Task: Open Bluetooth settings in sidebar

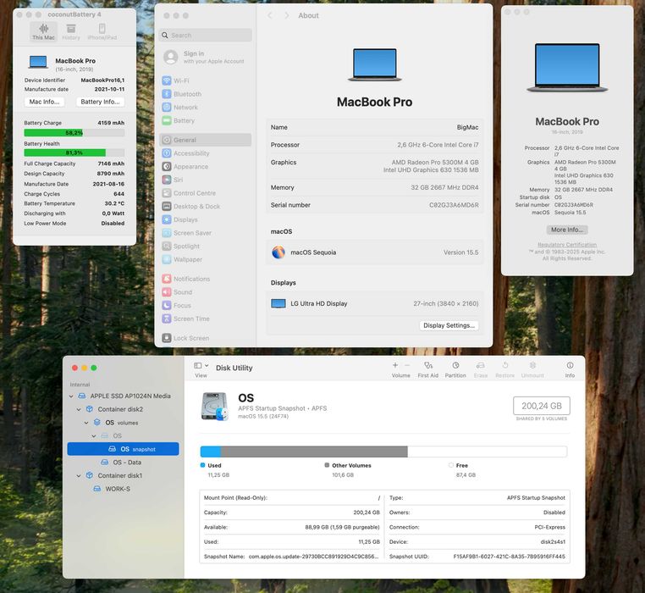Action: tap(205, 94)
